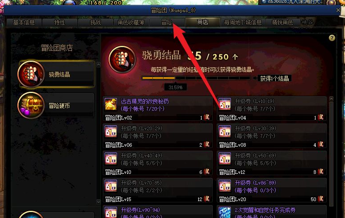Screen dimensions: 345x218
Task: Select the 骁勇结晶 fist icon in sidebar
Action: [x=31, y=74]
